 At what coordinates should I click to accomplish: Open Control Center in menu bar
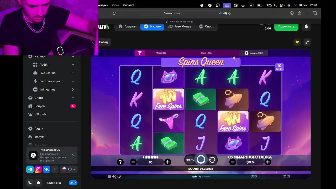282,5
